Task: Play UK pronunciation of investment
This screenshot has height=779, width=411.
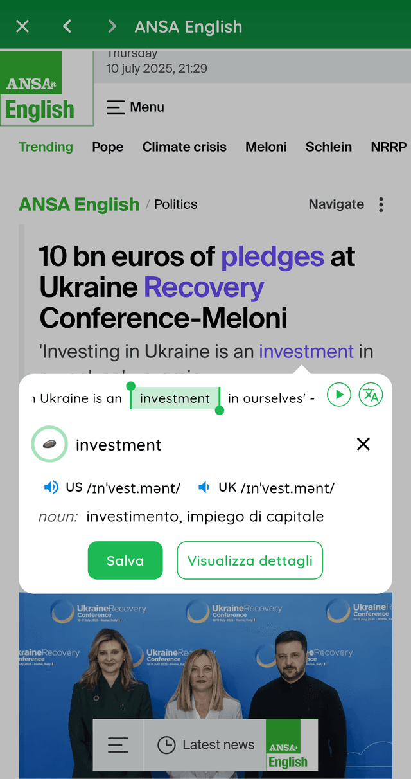Action: pos(204,488)
